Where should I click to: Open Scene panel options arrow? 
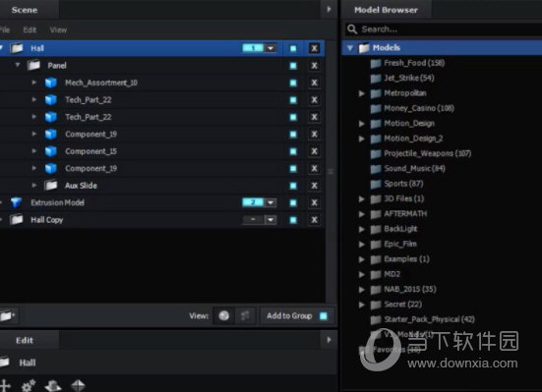pyautogui.click(x=329, y=9)
